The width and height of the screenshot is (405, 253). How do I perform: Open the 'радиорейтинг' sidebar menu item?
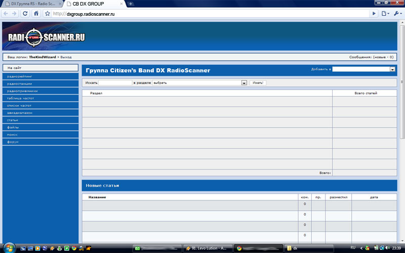(40, 76)
